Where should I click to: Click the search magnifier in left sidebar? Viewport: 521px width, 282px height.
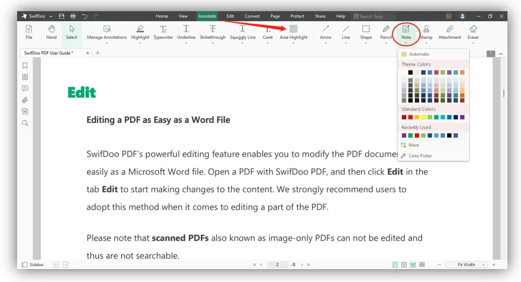25,123
